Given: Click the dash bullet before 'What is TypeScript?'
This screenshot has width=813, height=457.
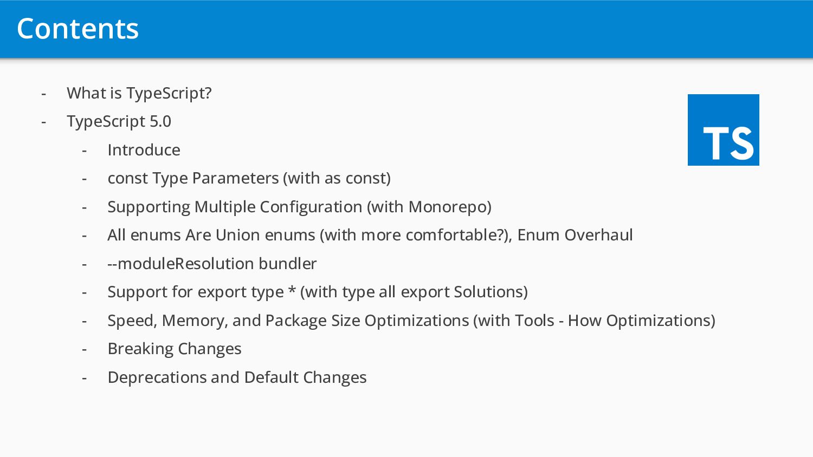Looking at the screenshot, I should [43, 94].
